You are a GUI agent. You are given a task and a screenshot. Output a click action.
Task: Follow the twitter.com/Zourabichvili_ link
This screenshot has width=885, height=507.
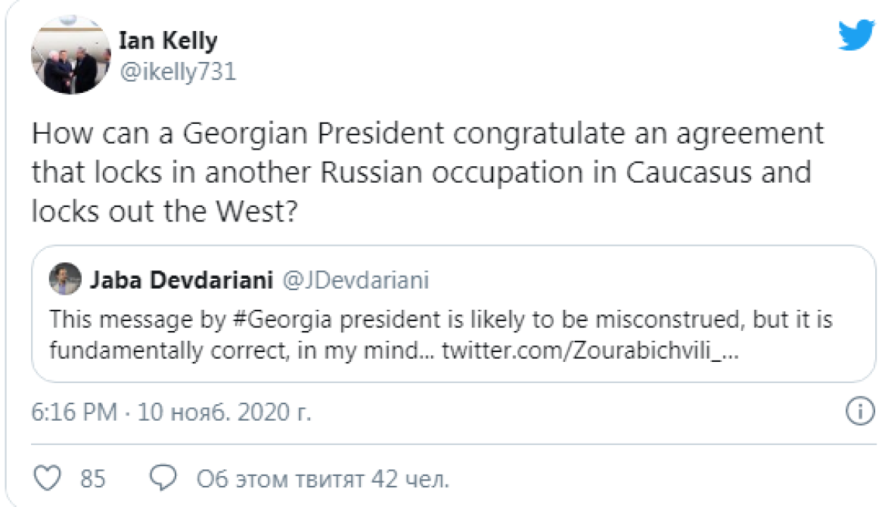click(590, 351)
